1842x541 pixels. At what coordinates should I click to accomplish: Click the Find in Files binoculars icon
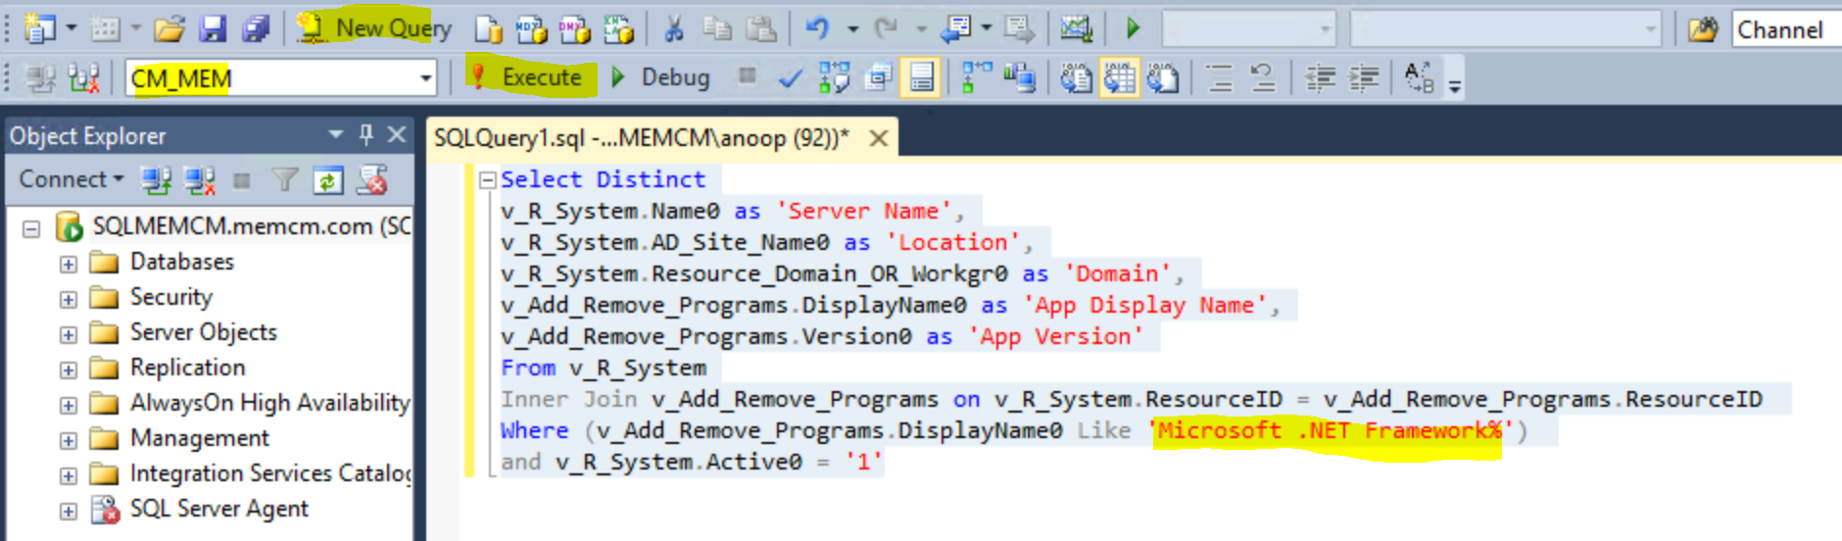click(x=1703, y=29)
